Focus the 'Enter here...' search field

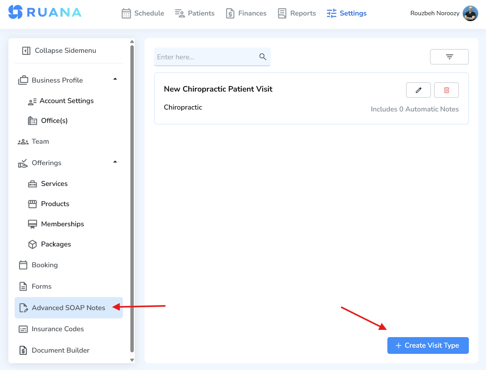point(207,57)
